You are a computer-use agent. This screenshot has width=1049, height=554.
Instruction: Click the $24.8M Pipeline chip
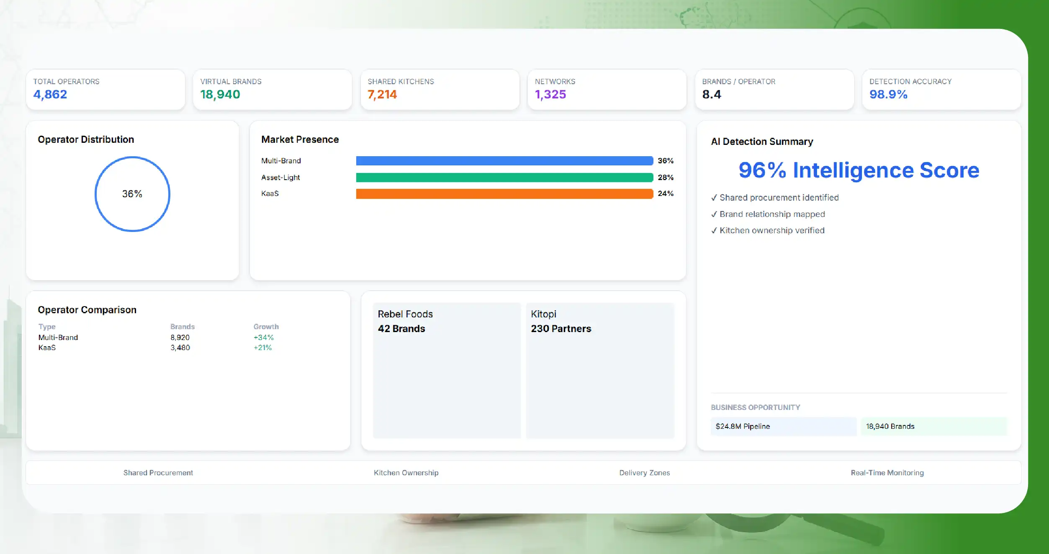784,426
